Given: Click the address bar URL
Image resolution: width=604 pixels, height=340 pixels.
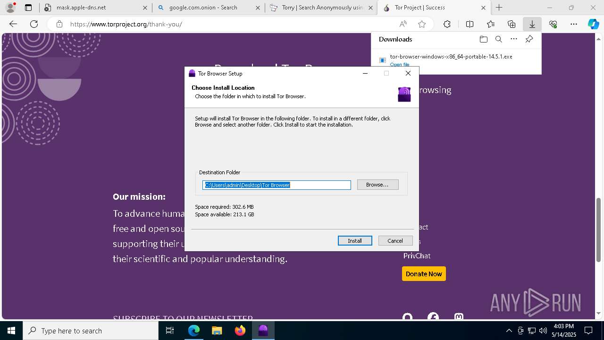Looking at the screenshot, I should pos(126,24).
